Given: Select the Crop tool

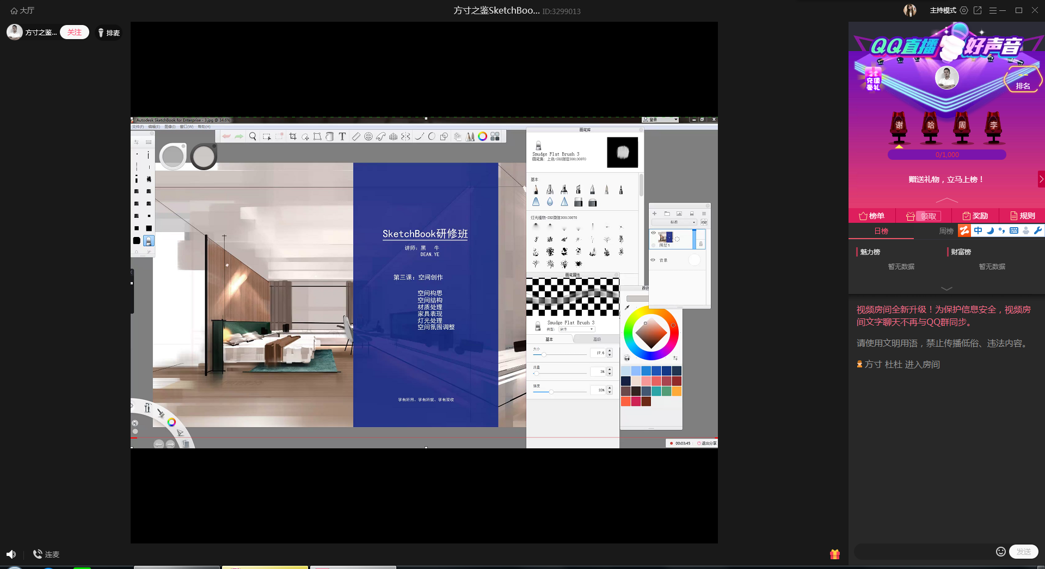Looking at the screenshot, I should pyautogui.click(x=293, y=136).
